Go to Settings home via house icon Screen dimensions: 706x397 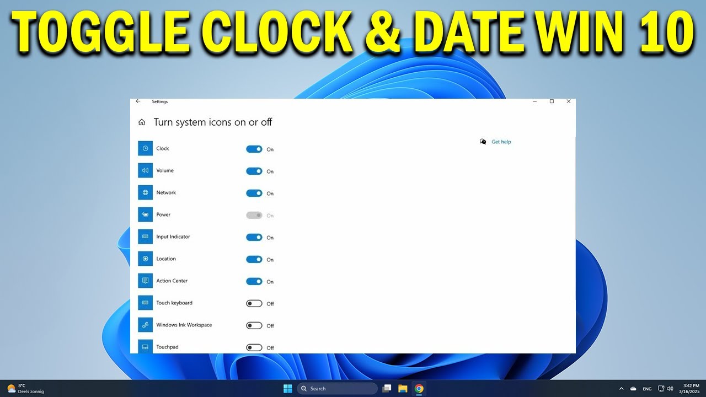142,122
